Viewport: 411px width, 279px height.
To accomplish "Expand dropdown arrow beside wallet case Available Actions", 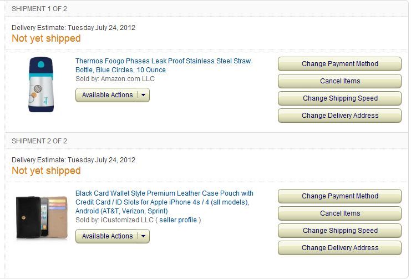I will click(x=143, y=236).
